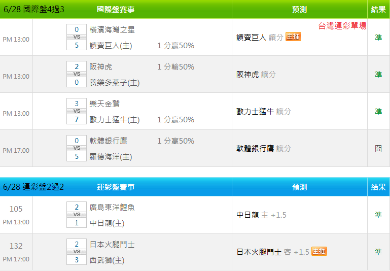This screenshot has height=271, width=390.
Task: Click 1 分輸50% handicap beside 阪神虎
Action: (x=175, y=67)
